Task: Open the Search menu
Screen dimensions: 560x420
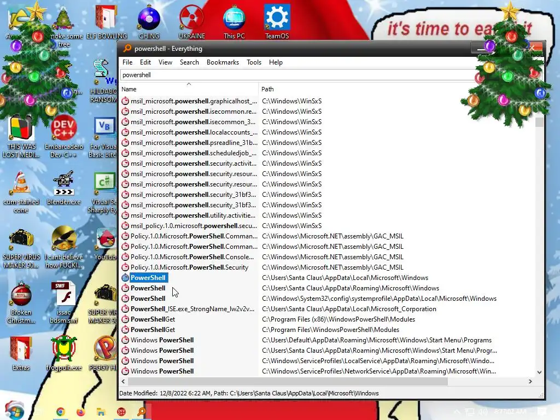Action: click(x=189, y=62)
